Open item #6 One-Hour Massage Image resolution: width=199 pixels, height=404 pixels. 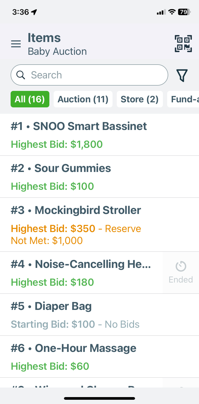point(99,357)
